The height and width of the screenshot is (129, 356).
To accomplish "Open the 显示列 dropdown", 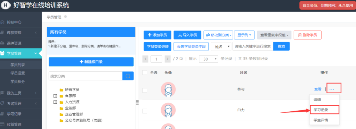I will pyautogui.click(x=244, y=35).
